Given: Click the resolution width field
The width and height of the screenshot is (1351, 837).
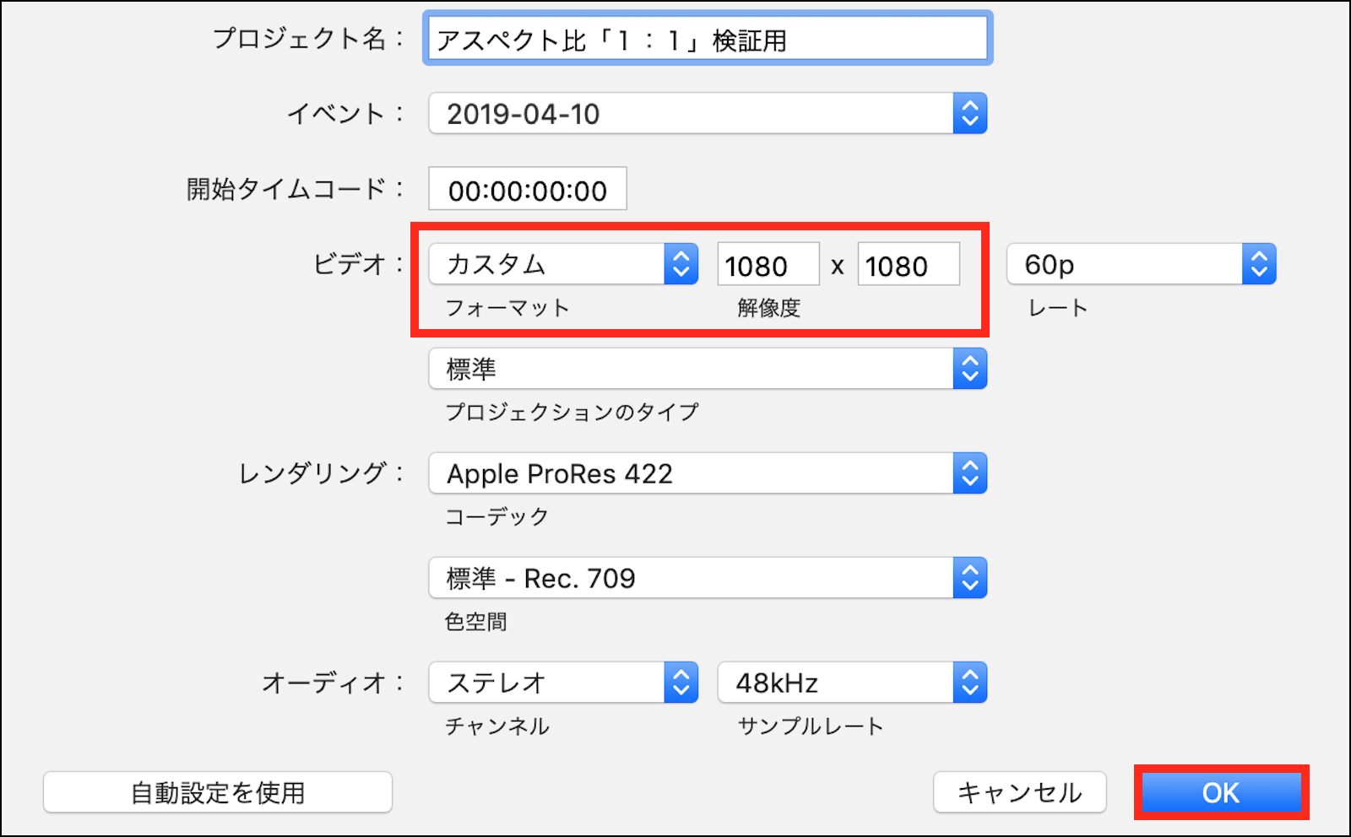Looking at the screenshot, I should coord(768,265).
